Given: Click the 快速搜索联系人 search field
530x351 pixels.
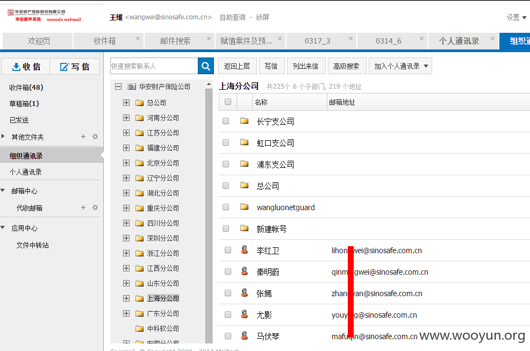Looking at the screenshot, I should coord(154,66).
